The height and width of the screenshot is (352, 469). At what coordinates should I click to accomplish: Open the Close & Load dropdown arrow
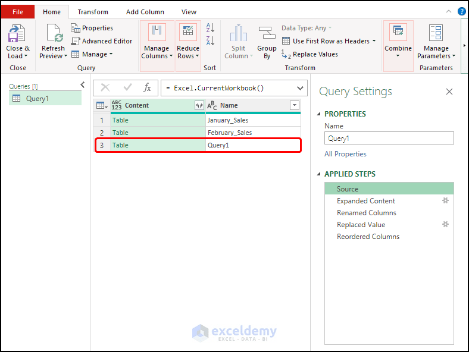pos(26,56)
